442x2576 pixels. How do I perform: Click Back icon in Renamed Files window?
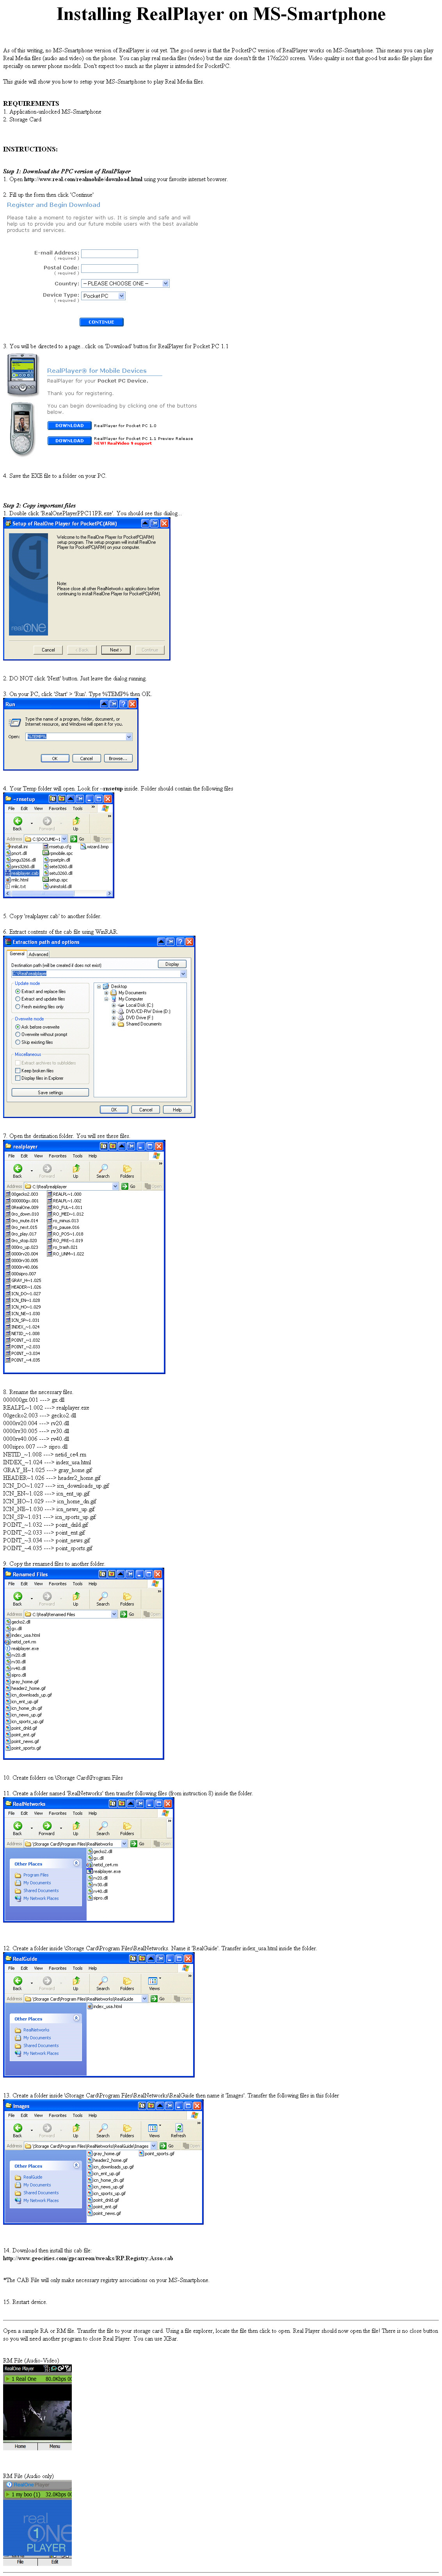pyautogui.click(x=17, y=1596)
